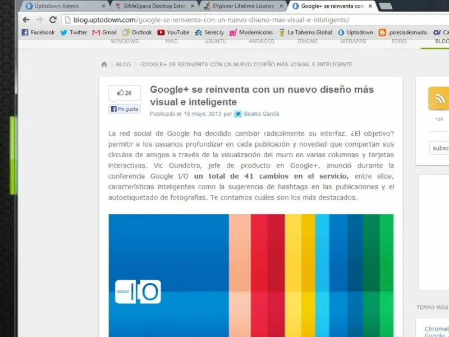Screen dimensions: 449x337
Task: Open a new tab with the blank tab button
Action: point(386,6)
